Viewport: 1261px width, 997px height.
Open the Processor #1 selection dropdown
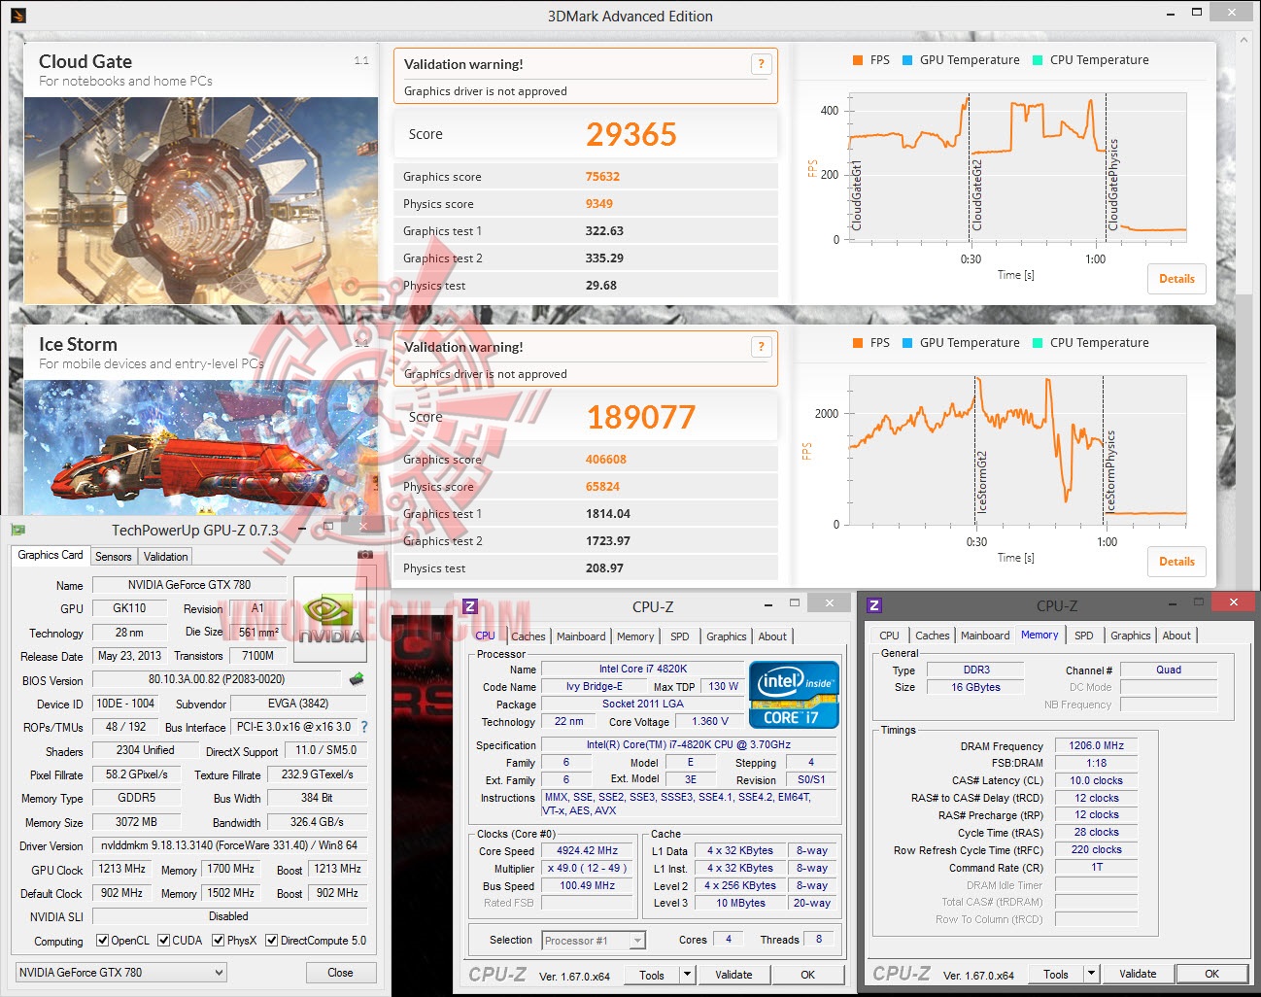(x=594, y=940)
